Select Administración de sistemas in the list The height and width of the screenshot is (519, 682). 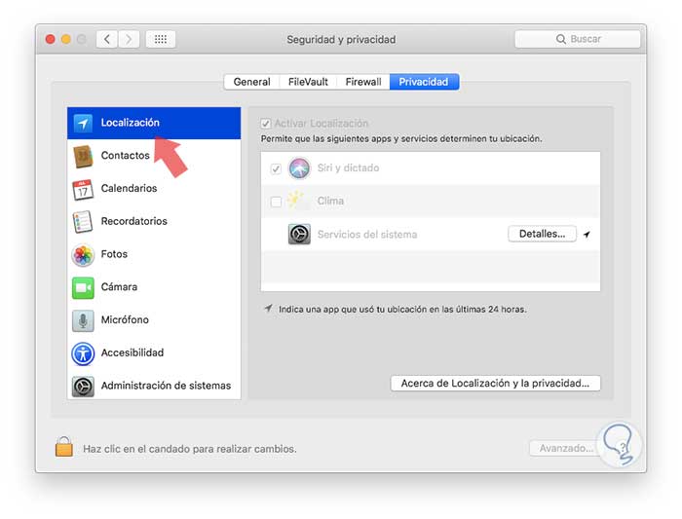click(x=154, y=386)
